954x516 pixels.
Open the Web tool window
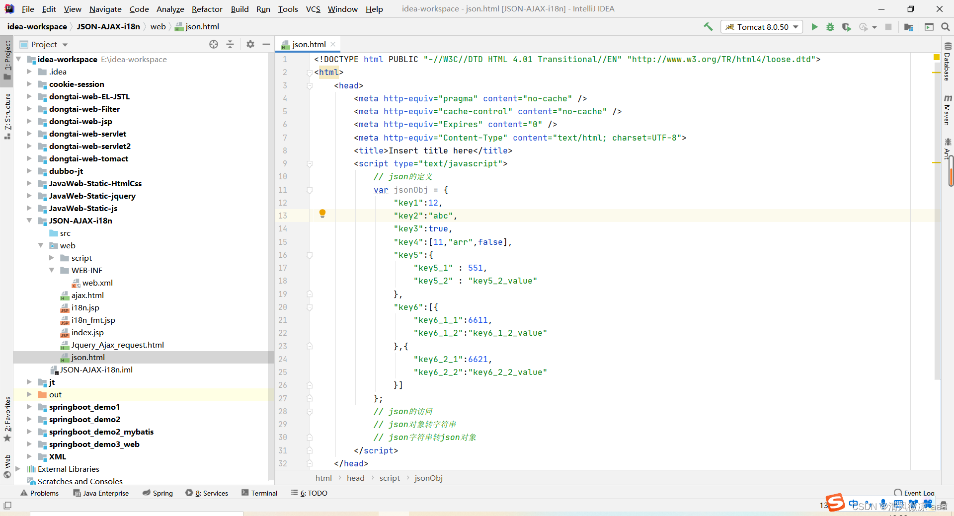pos(7,466)
